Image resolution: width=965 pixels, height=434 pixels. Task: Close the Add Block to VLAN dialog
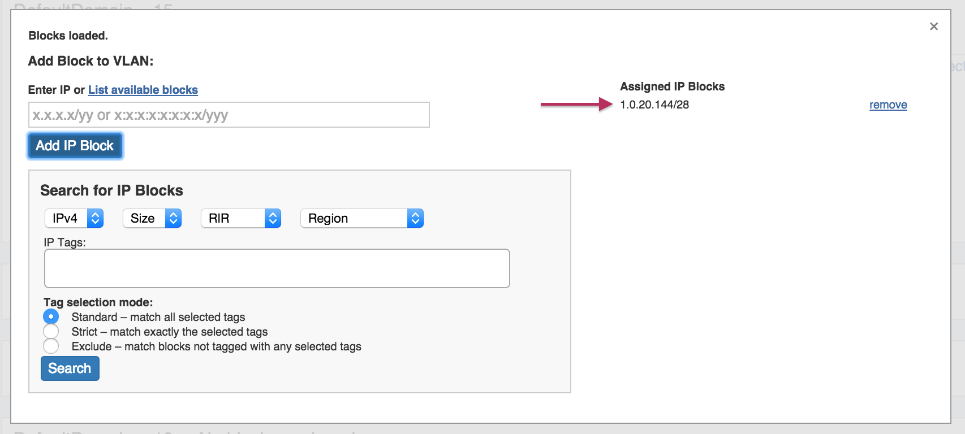tap(933, 27)
